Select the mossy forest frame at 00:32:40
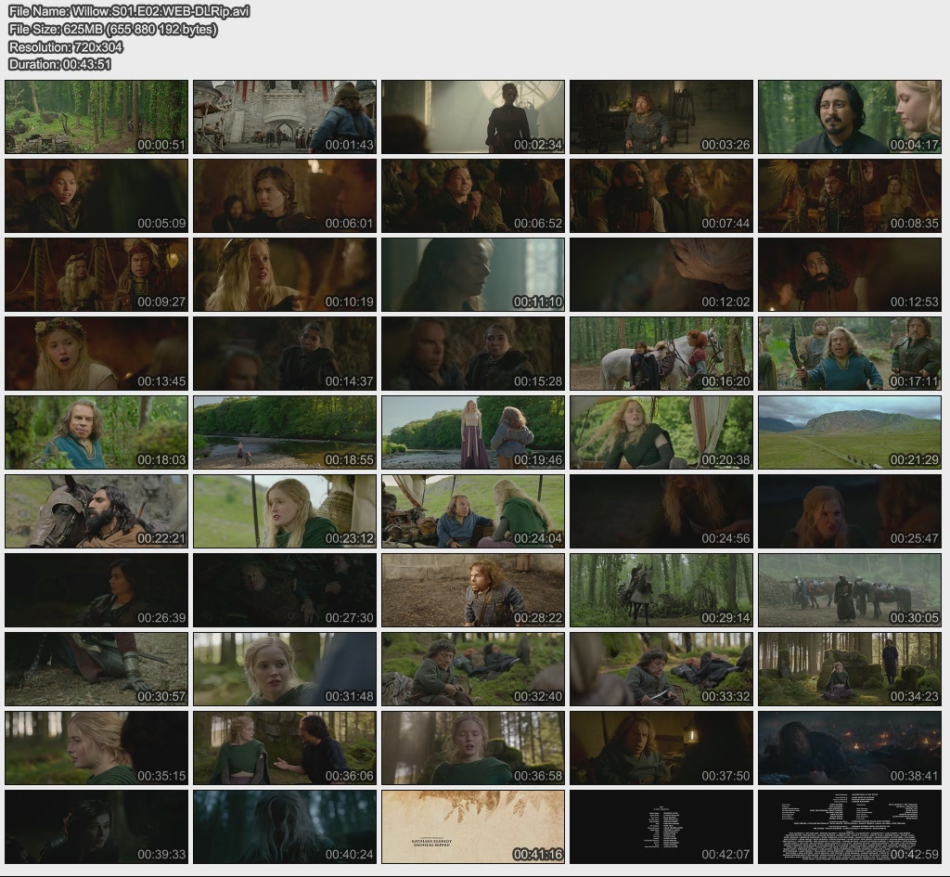Screen dimensions: 950x877 pyautogui.click(x=473, y=670)
